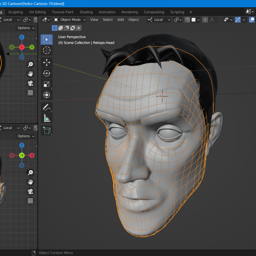Open the View menu

94,20
